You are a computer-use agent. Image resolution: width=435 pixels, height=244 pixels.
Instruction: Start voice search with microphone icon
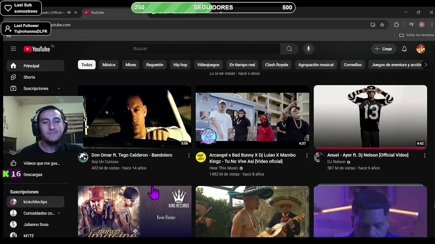[x=309, y=49]
